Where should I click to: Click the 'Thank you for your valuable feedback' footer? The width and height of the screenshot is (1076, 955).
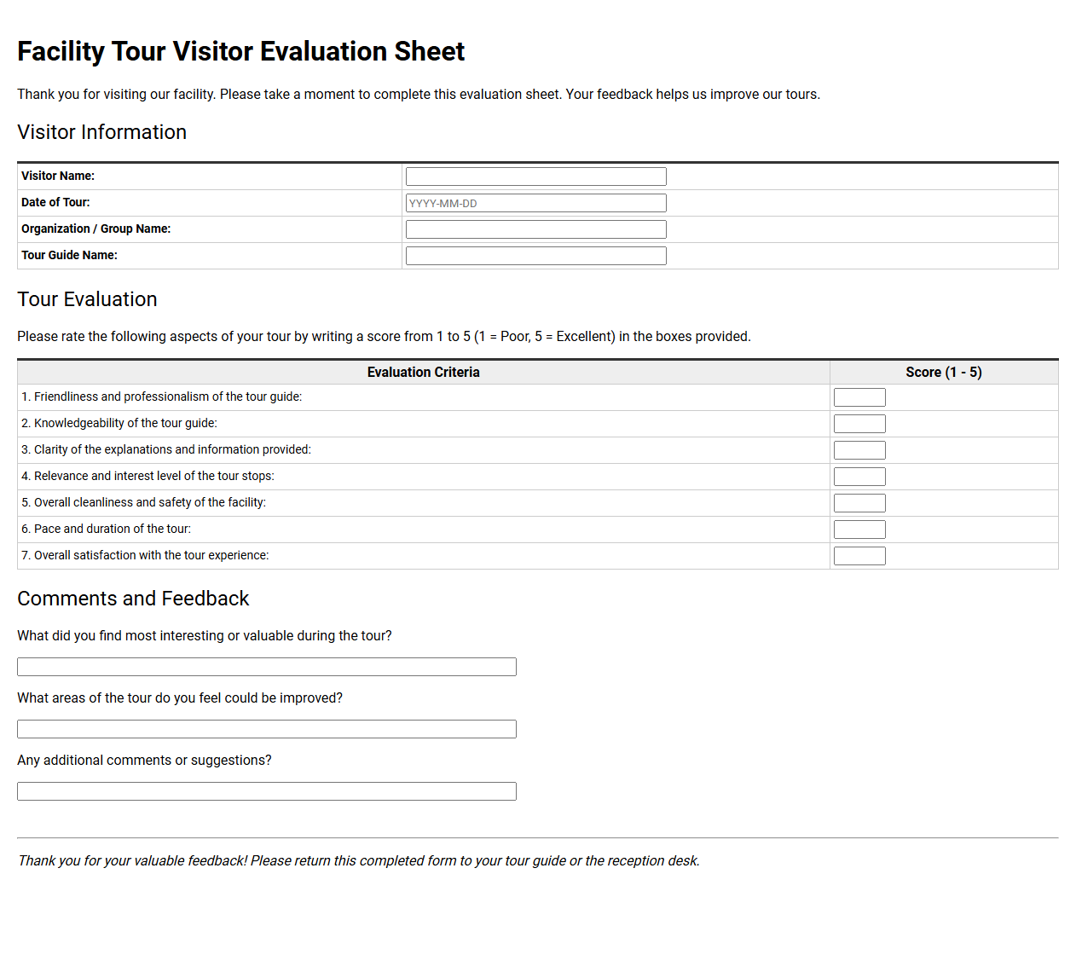(359, 860)
